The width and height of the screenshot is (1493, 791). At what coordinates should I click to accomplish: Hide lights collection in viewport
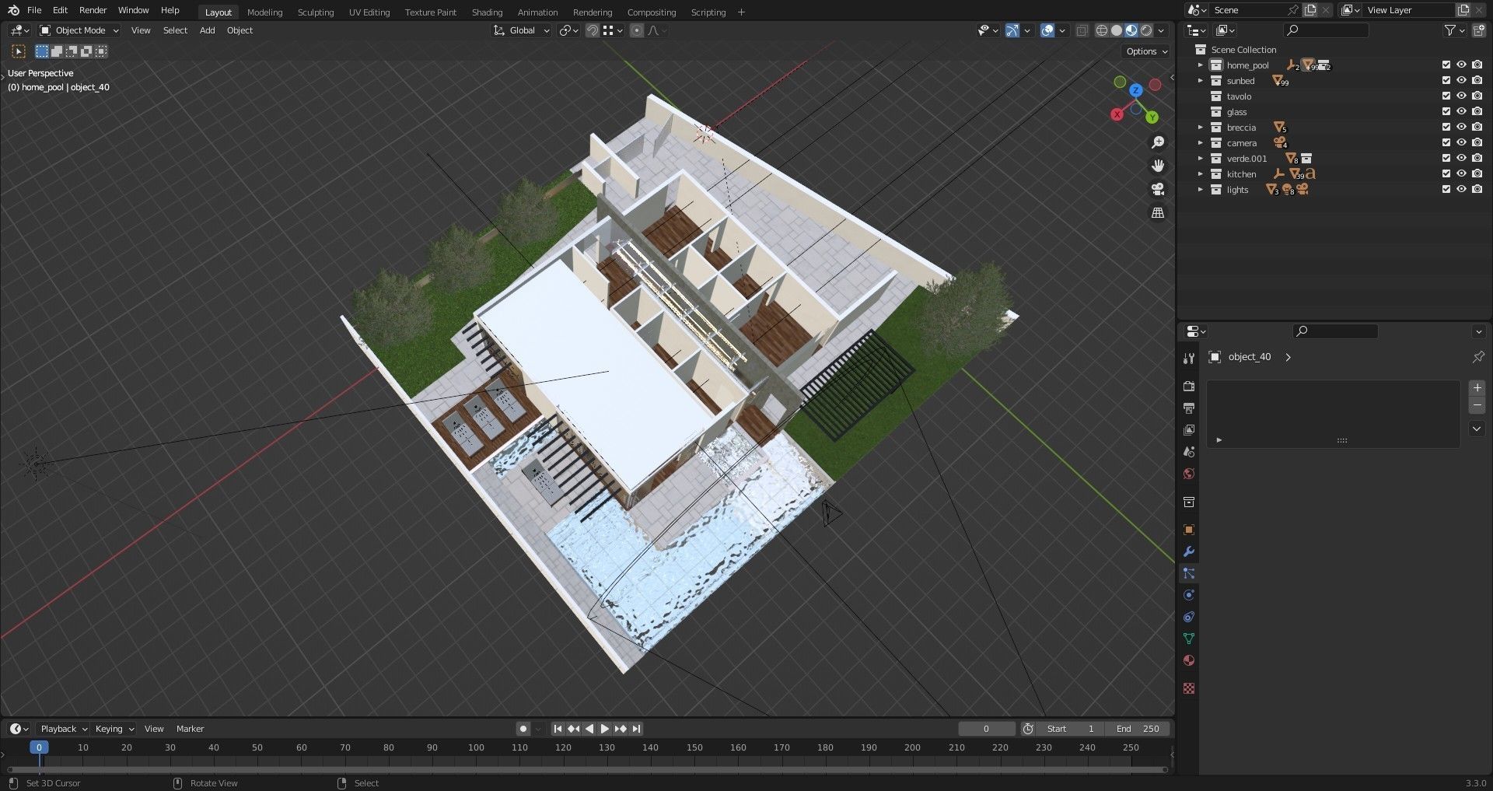tap(1462, 190)
